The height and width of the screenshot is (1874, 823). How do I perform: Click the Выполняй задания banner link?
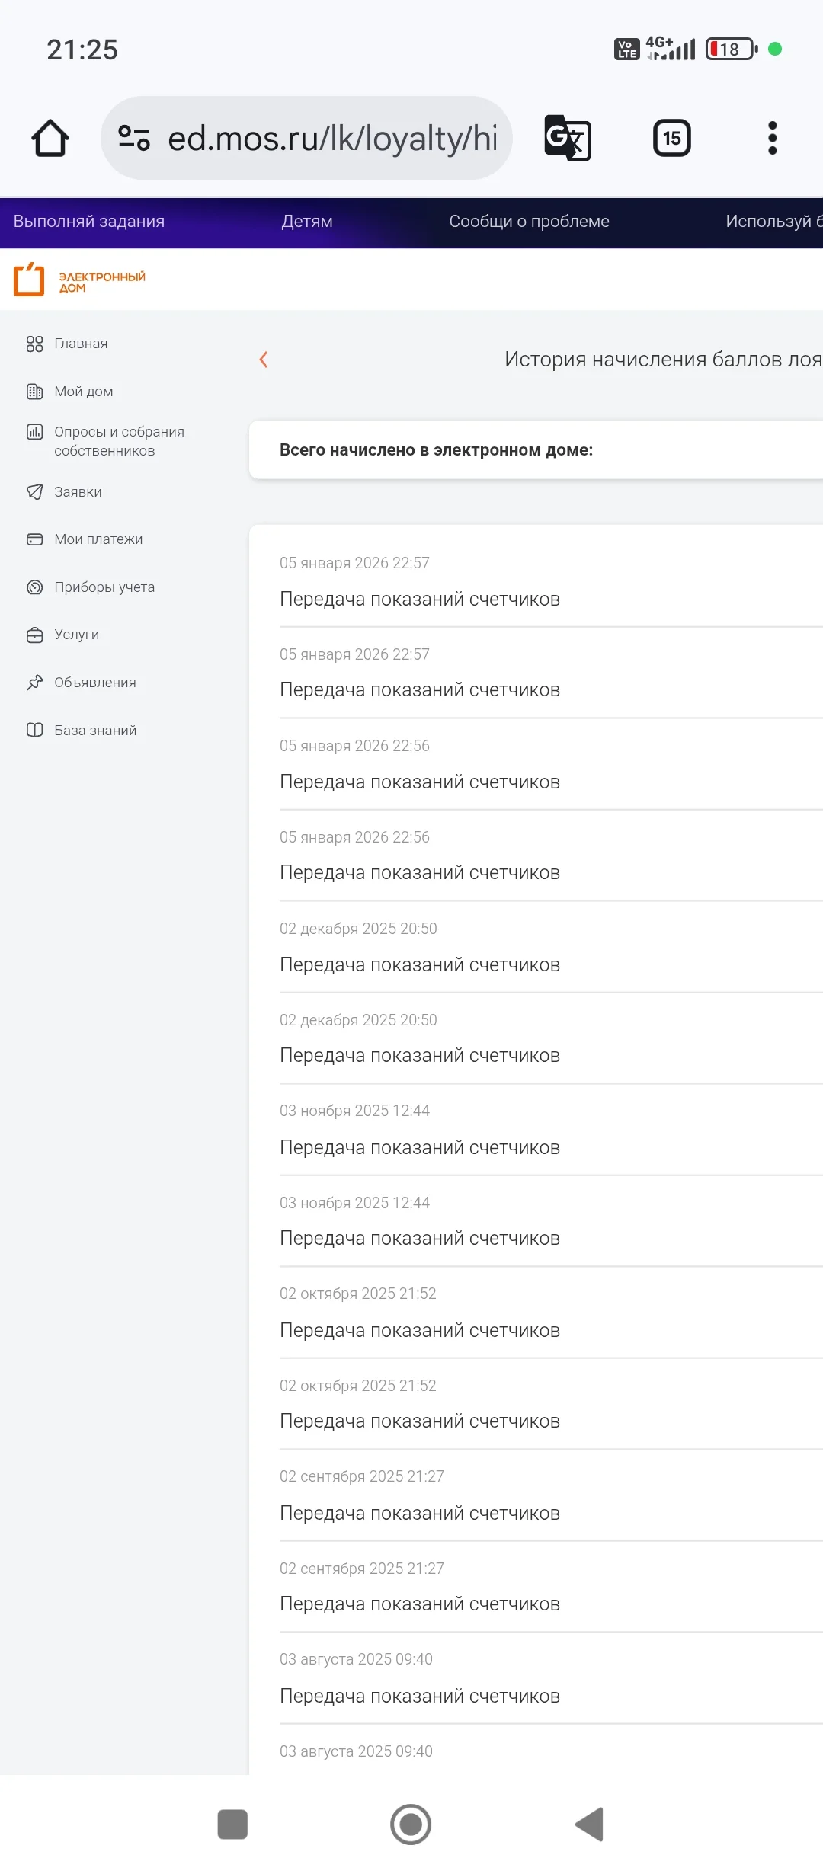pos(89,222)
